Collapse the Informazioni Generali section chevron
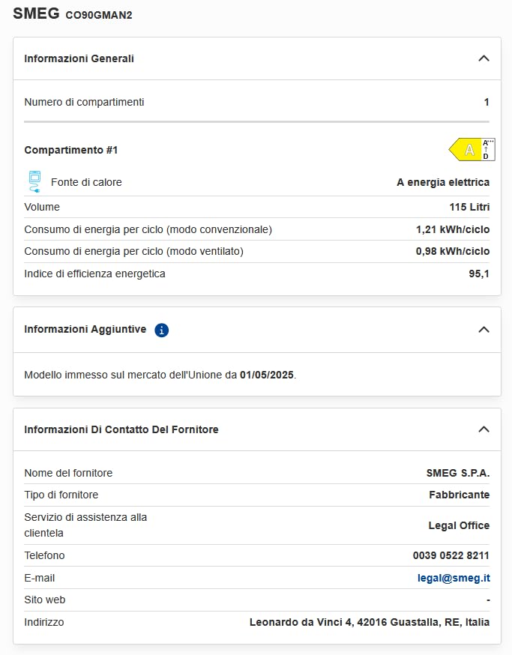This screenshot has width=512, height=655. (484, 58)
